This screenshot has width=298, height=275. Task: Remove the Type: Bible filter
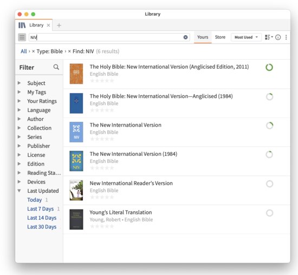point(34,51)
